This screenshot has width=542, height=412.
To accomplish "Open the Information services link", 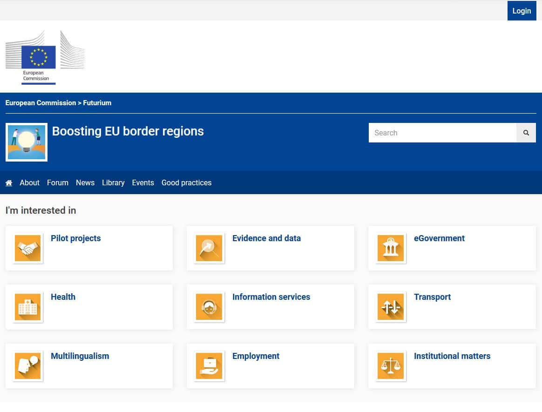I will pyautogui.click(x=271, y=297).
